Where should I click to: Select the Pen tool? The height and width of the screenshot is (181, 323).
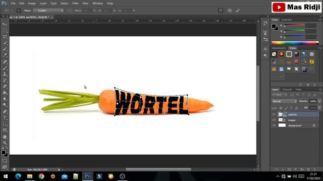click(x=5, y=112)
